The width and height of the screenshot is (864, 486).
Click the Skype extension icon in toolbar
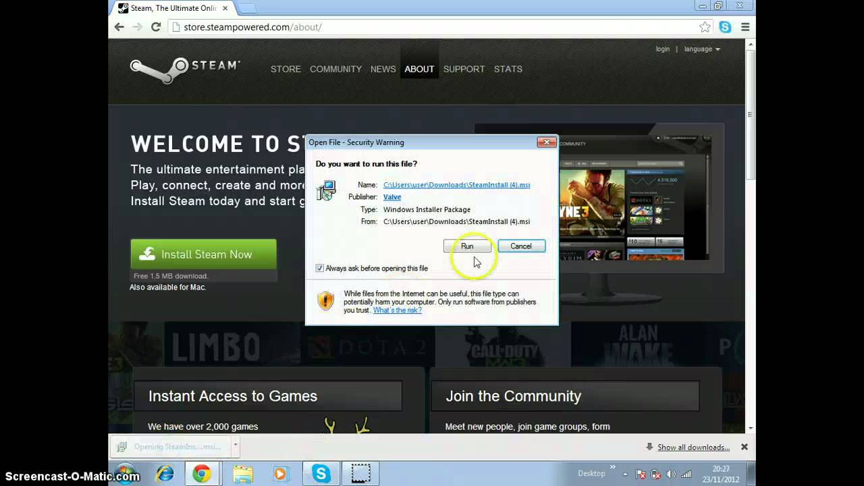[x=725, y=27]
